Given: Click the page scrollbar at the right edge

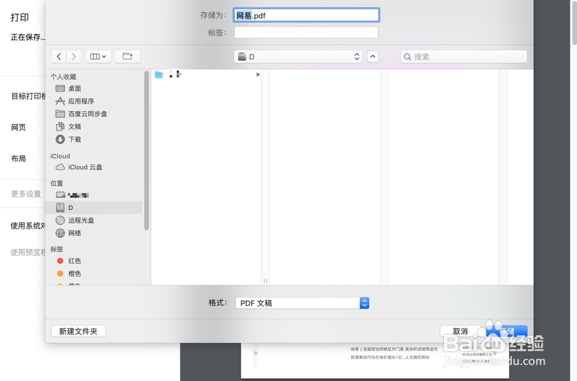Looking at the screenshot, I should [x=575, y=22].
